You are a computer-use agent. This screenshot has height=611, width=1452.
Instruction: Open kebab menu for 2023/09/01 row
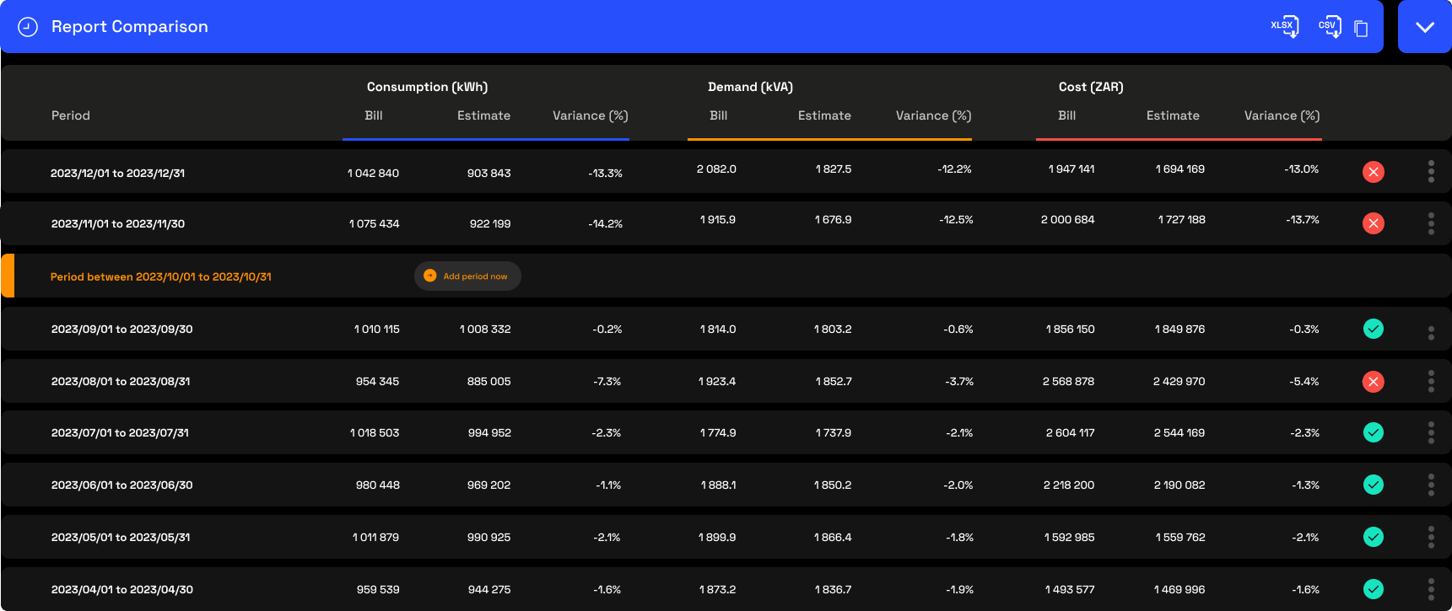pyautogui.click(x=1431, y=333)
